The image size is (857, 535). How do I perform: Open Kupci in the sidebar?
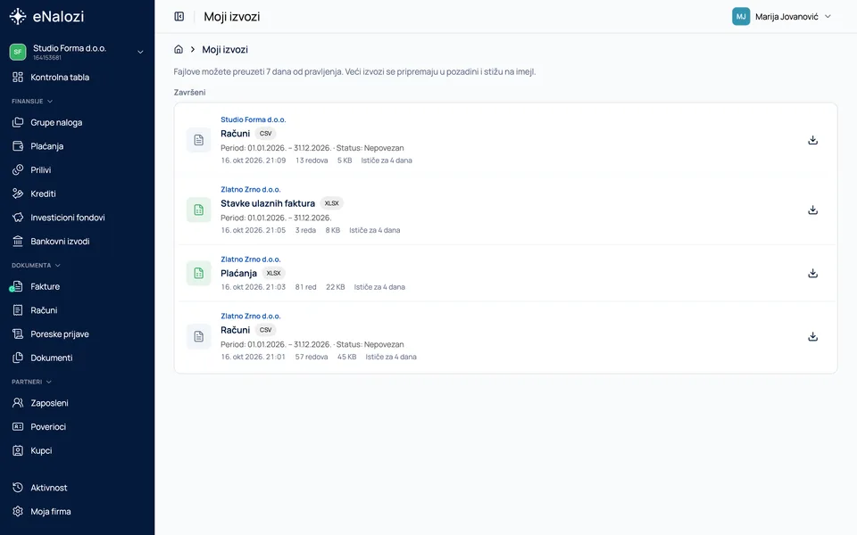coord(77,451)
